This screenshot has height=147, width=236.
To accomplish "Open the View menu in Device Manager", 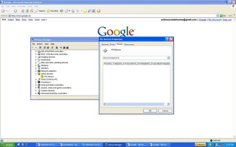I will pos(46,44).
